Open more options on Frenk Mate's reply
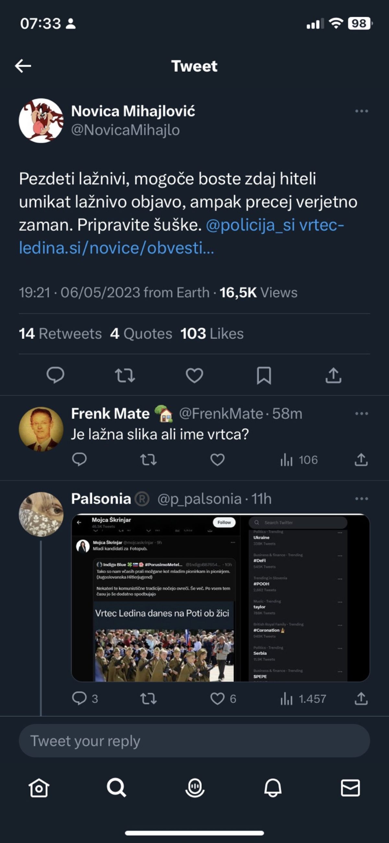389x843 pixels. [x=361, y=414]
